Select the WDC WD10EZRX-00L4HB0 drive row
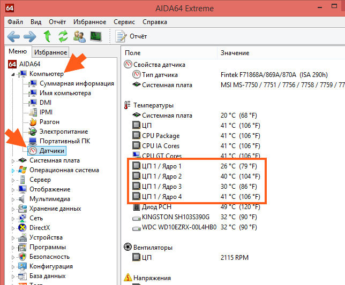 pyautogui.click(x=194, y=227)
